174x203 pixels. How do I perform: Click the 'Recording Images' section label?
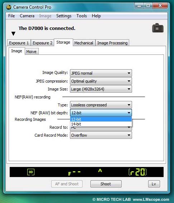point(30,119)
